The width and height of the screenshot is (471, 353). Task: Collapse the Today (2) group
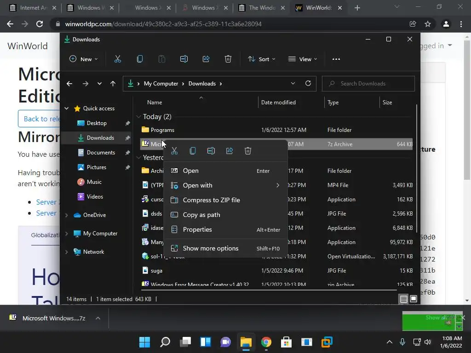(138, 116)
